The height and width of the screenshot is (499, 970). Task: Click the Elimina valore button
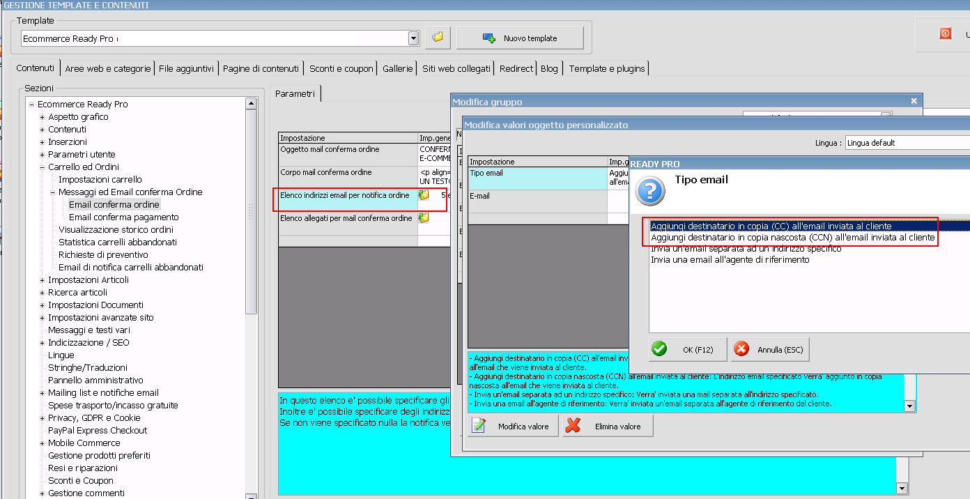pos(607,426)
